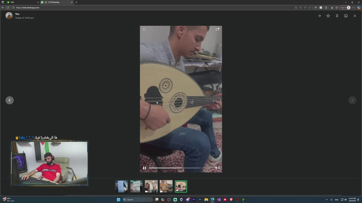Click the Sign in profile button
This screenshot has height=203, width=362.
[x=345, y=8]
